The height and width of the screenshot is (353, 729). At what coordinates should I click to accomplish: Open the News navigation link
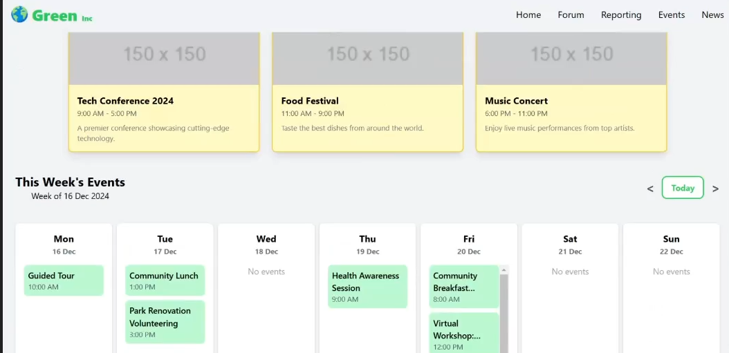coord(712,15)
